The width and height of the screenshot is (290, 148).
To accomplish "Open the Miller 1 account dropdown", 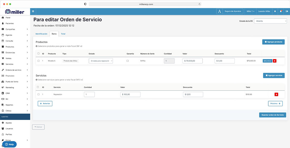I will [x=251, y=11].
